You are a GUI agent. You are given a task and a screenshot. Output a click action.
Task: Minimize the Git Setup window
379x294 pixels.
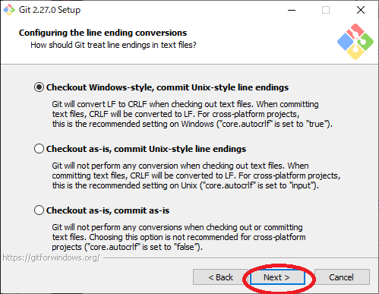(292, 10)
